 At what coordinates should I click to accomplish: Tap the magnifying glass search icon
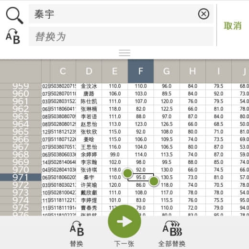pos(14,15)
